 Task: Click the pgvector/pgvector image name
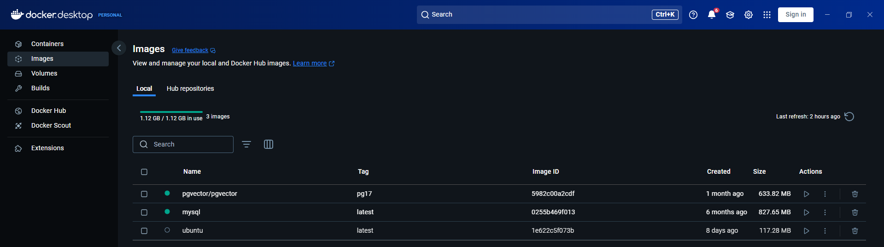pos(210,194)
